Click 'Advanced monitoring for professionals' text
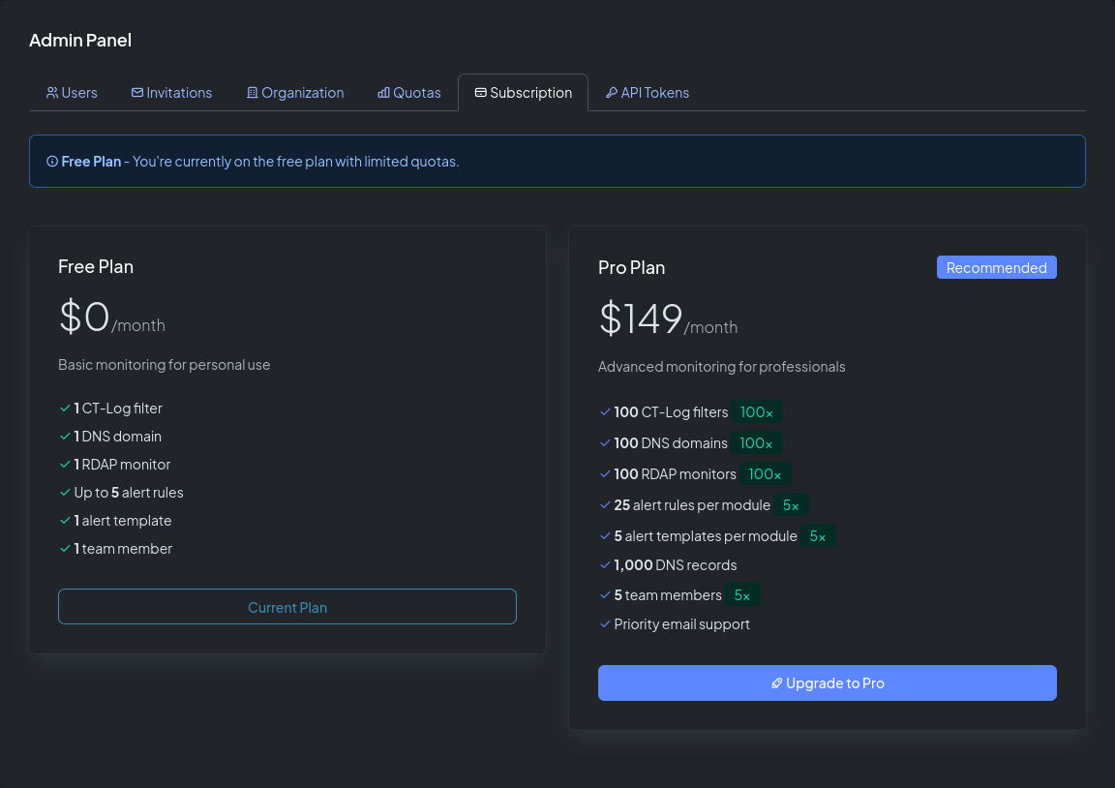1115x788 pixels. pos(722,367)
